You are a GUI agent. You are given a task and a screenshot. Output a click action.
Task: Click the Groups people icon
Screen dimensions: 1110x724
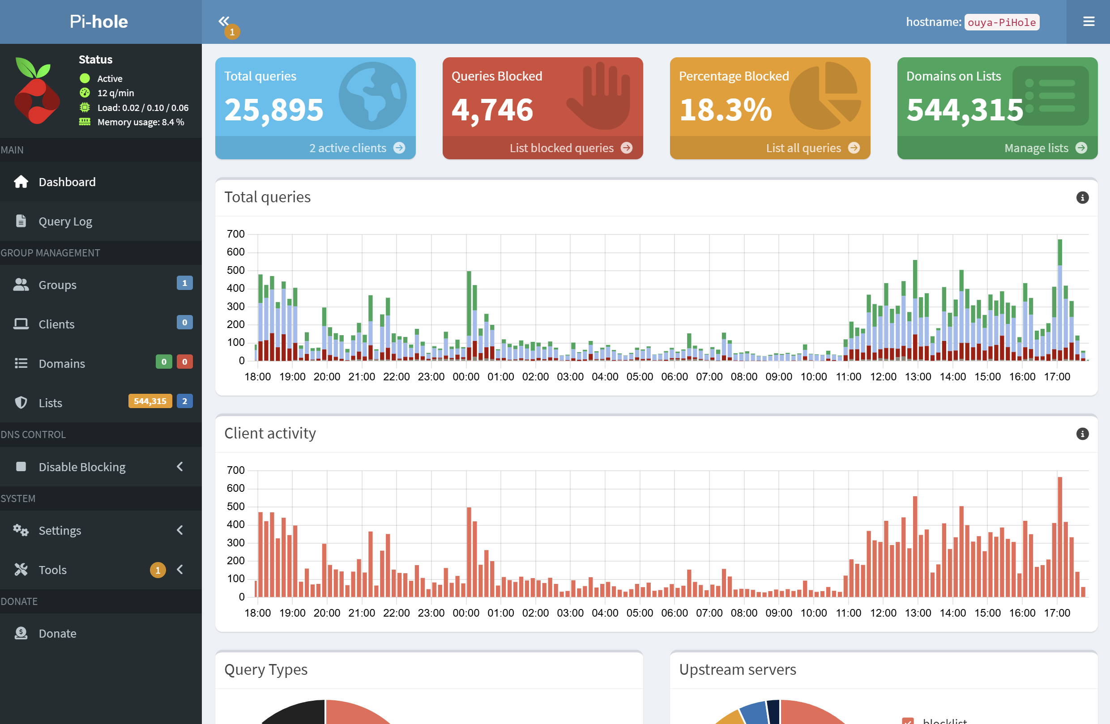pyautogui.click(x=21, y=285)
